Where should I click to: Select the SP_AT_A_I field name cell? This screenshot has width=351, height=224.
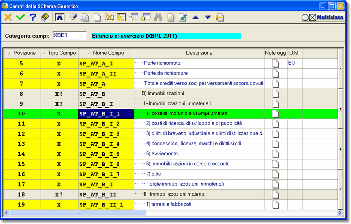click(x=107, y=64)
